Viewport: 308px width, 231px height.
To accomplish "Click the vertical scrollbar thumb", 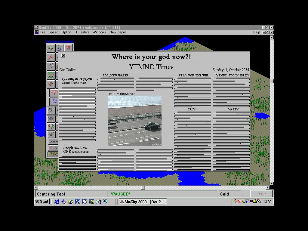I will coord(272,81).
